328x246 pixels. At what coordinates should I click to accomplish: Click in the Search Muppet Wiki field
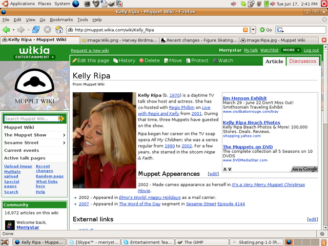click(x=31, y=118)
